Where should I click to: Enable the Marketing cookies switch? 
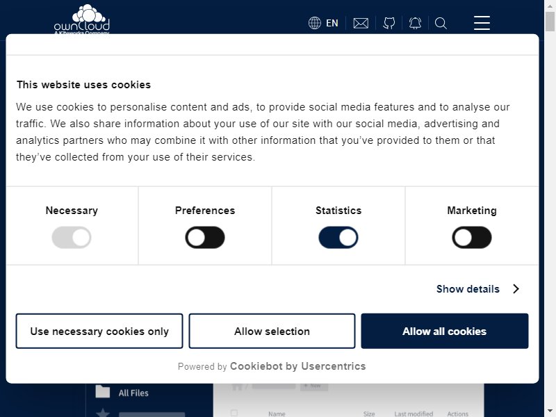(x=472, y=237)
